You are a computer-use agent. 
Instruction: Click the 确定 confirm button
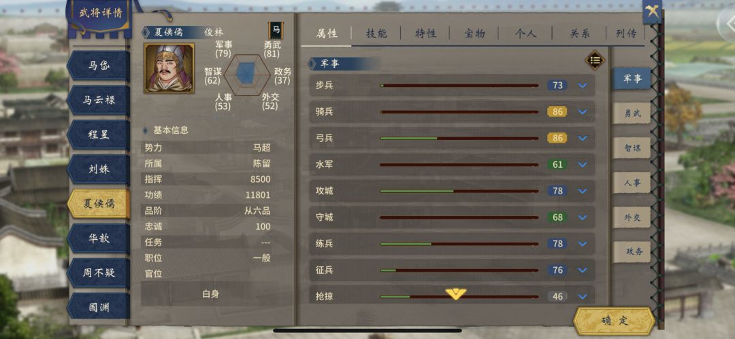click(614, 321)
